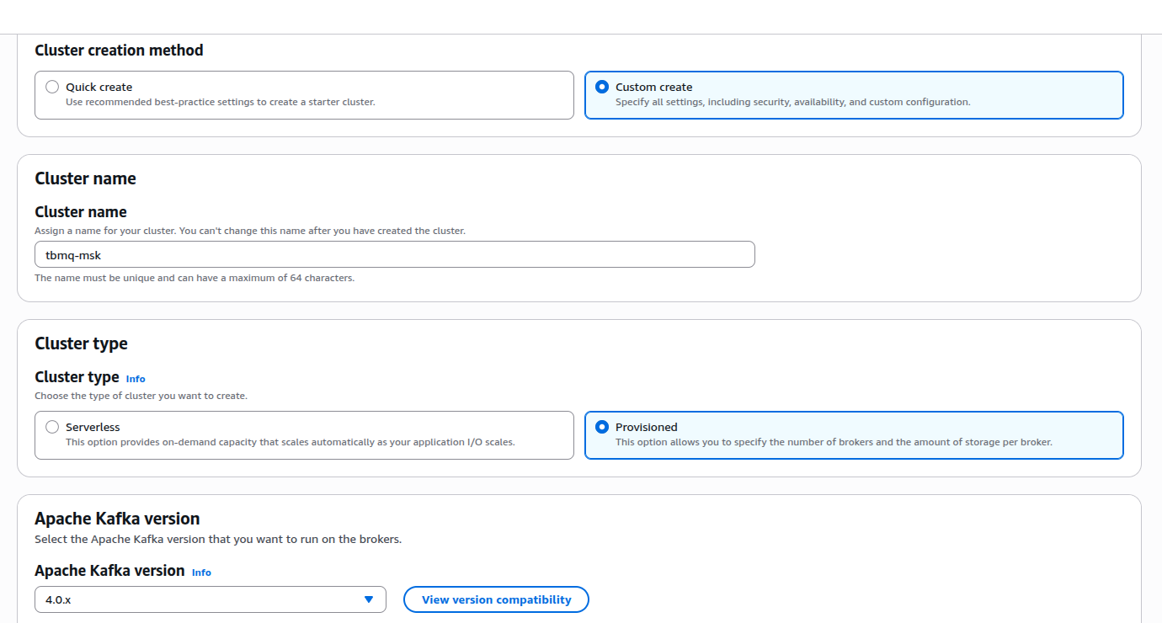
Task: Select the Custom create radio button
Action: [x=602, y=87]
